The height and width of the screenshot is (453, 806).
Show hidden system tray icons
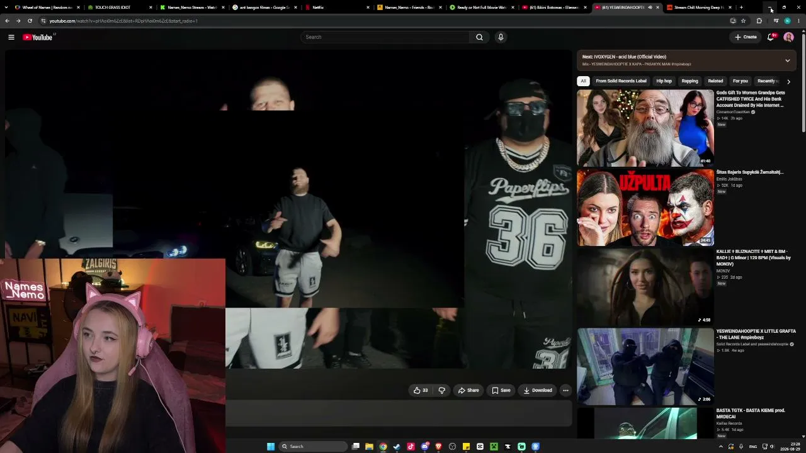pos(721,447)
